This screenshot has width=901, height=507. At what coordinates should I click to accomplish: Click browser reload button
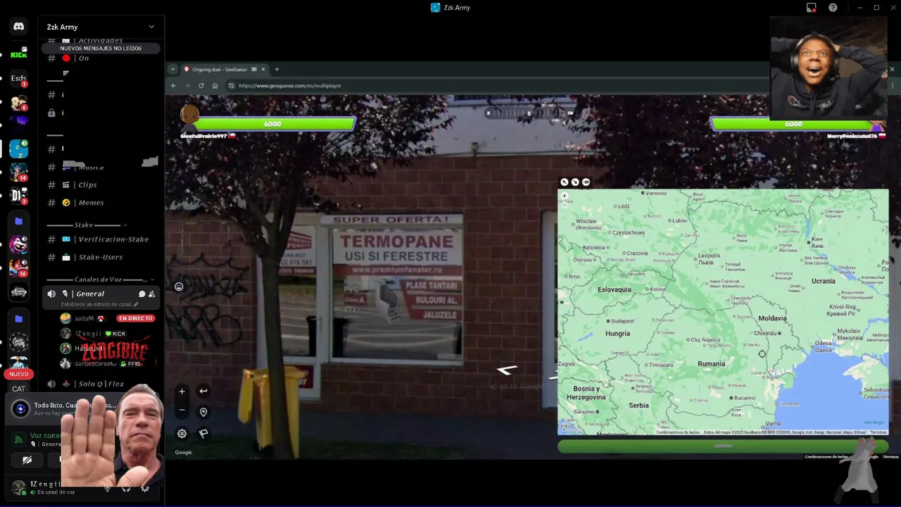(201, 86)
